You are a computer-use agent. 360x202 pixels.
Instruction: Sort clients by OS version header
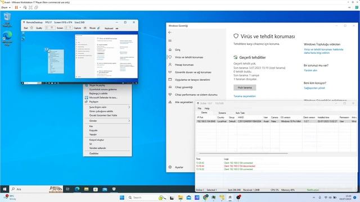pyautogui.click(x=285, y=117)
